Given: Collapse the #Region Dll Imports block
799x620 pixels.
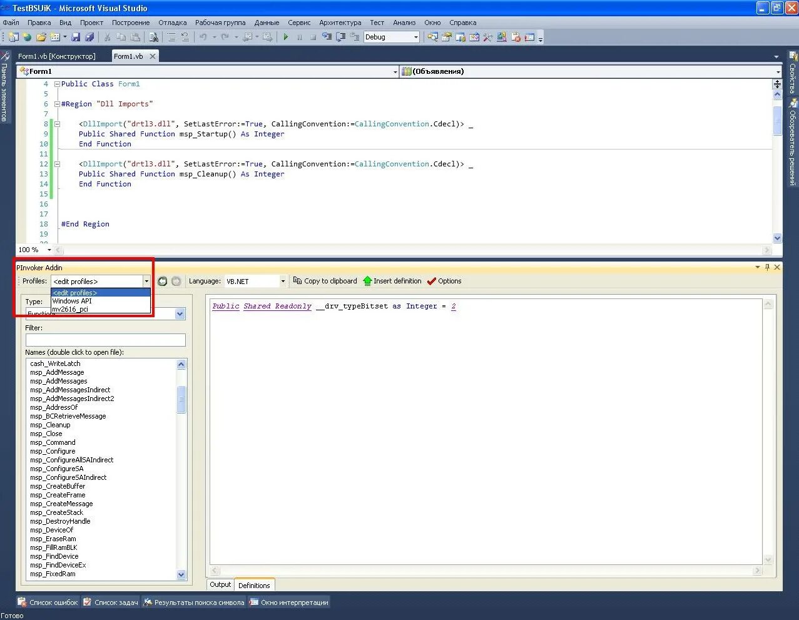Looking at the screenshot, I should click(57, 104).
